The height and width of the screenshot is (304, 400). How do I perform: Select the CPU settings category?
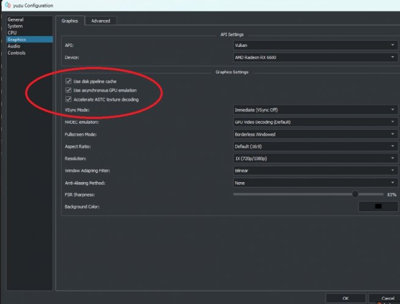pos(12,33)
